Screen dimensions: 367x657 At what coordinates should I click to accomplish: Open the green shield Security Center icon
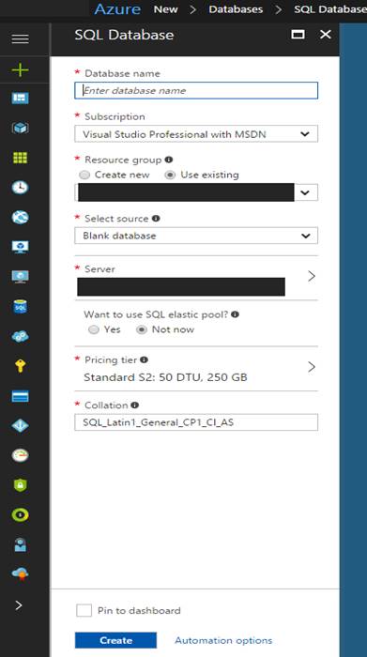20,485
